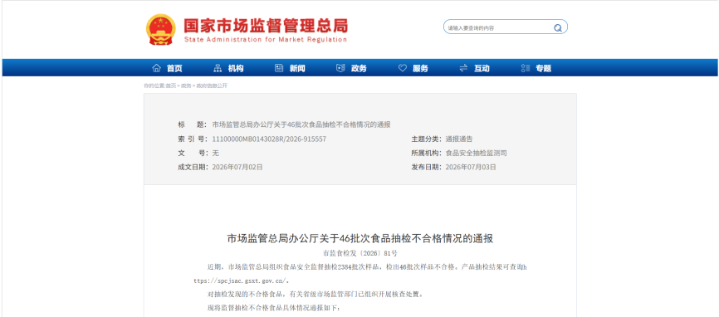Click 食品安全抽检监测司 department value

coord(476,153)
